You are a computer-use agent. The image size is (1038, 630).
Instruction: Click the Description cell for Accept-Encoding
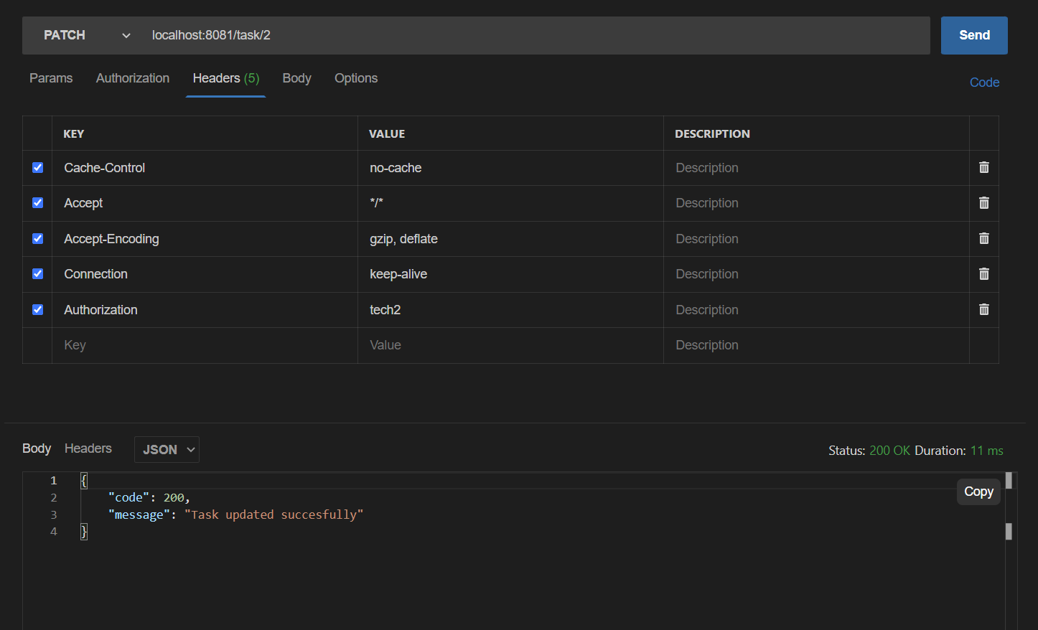(x=816, y=239)
